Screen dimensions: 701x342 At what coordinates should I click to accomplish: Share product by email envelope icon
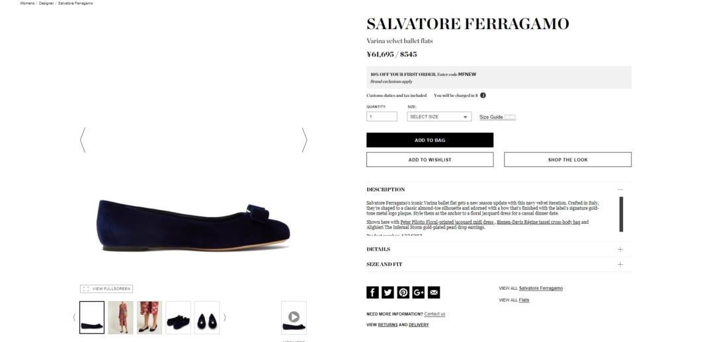(434, 292)
